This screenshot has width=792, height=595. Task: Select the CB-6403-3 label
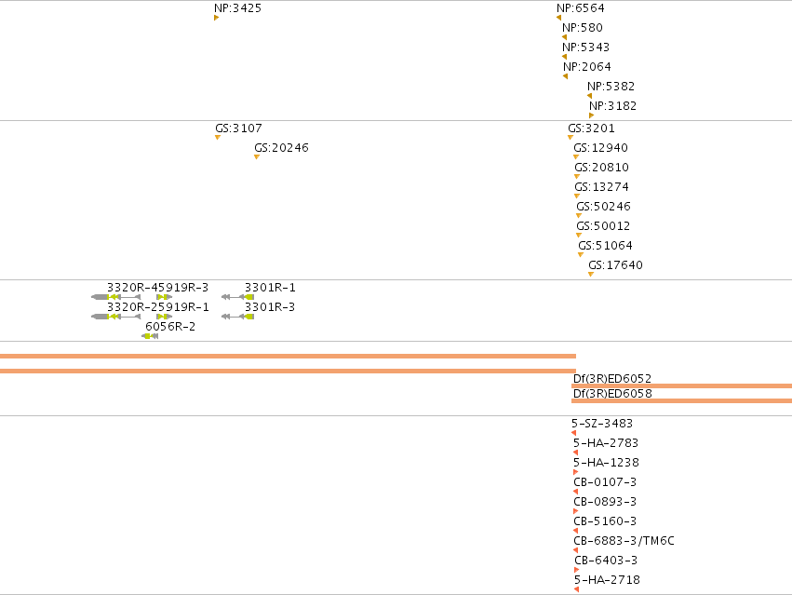tap(606, 561)
